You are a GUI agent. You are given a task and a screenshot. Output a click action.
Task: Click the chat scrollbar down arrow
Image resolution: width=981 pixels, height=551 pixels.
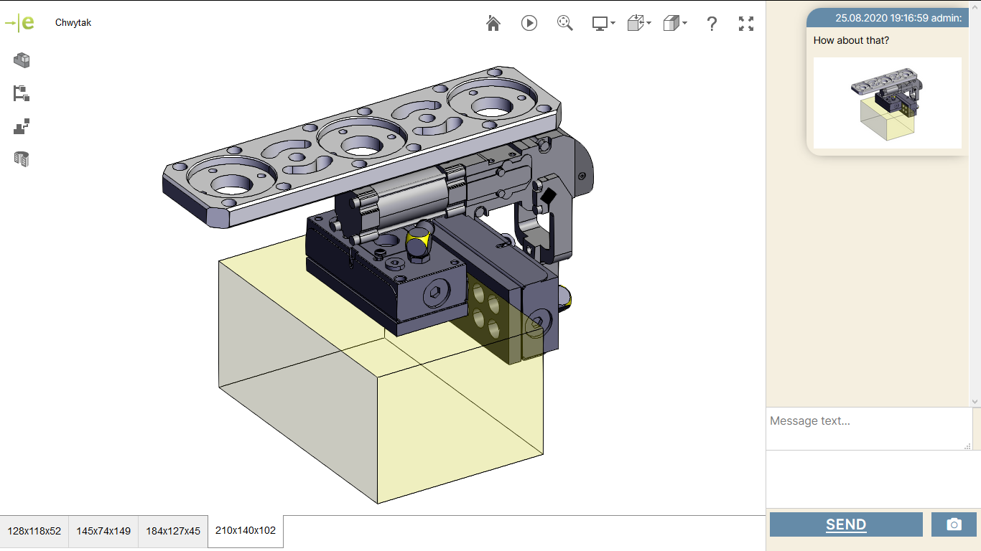[975, 402]
